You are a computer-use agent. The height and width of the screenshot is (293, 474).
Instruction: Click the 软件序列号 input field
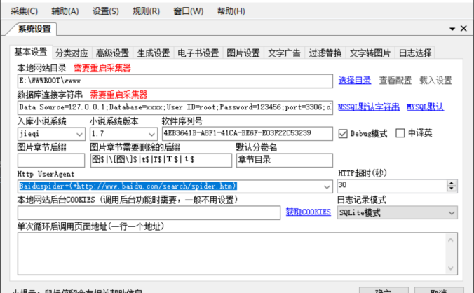pos(246,133)
